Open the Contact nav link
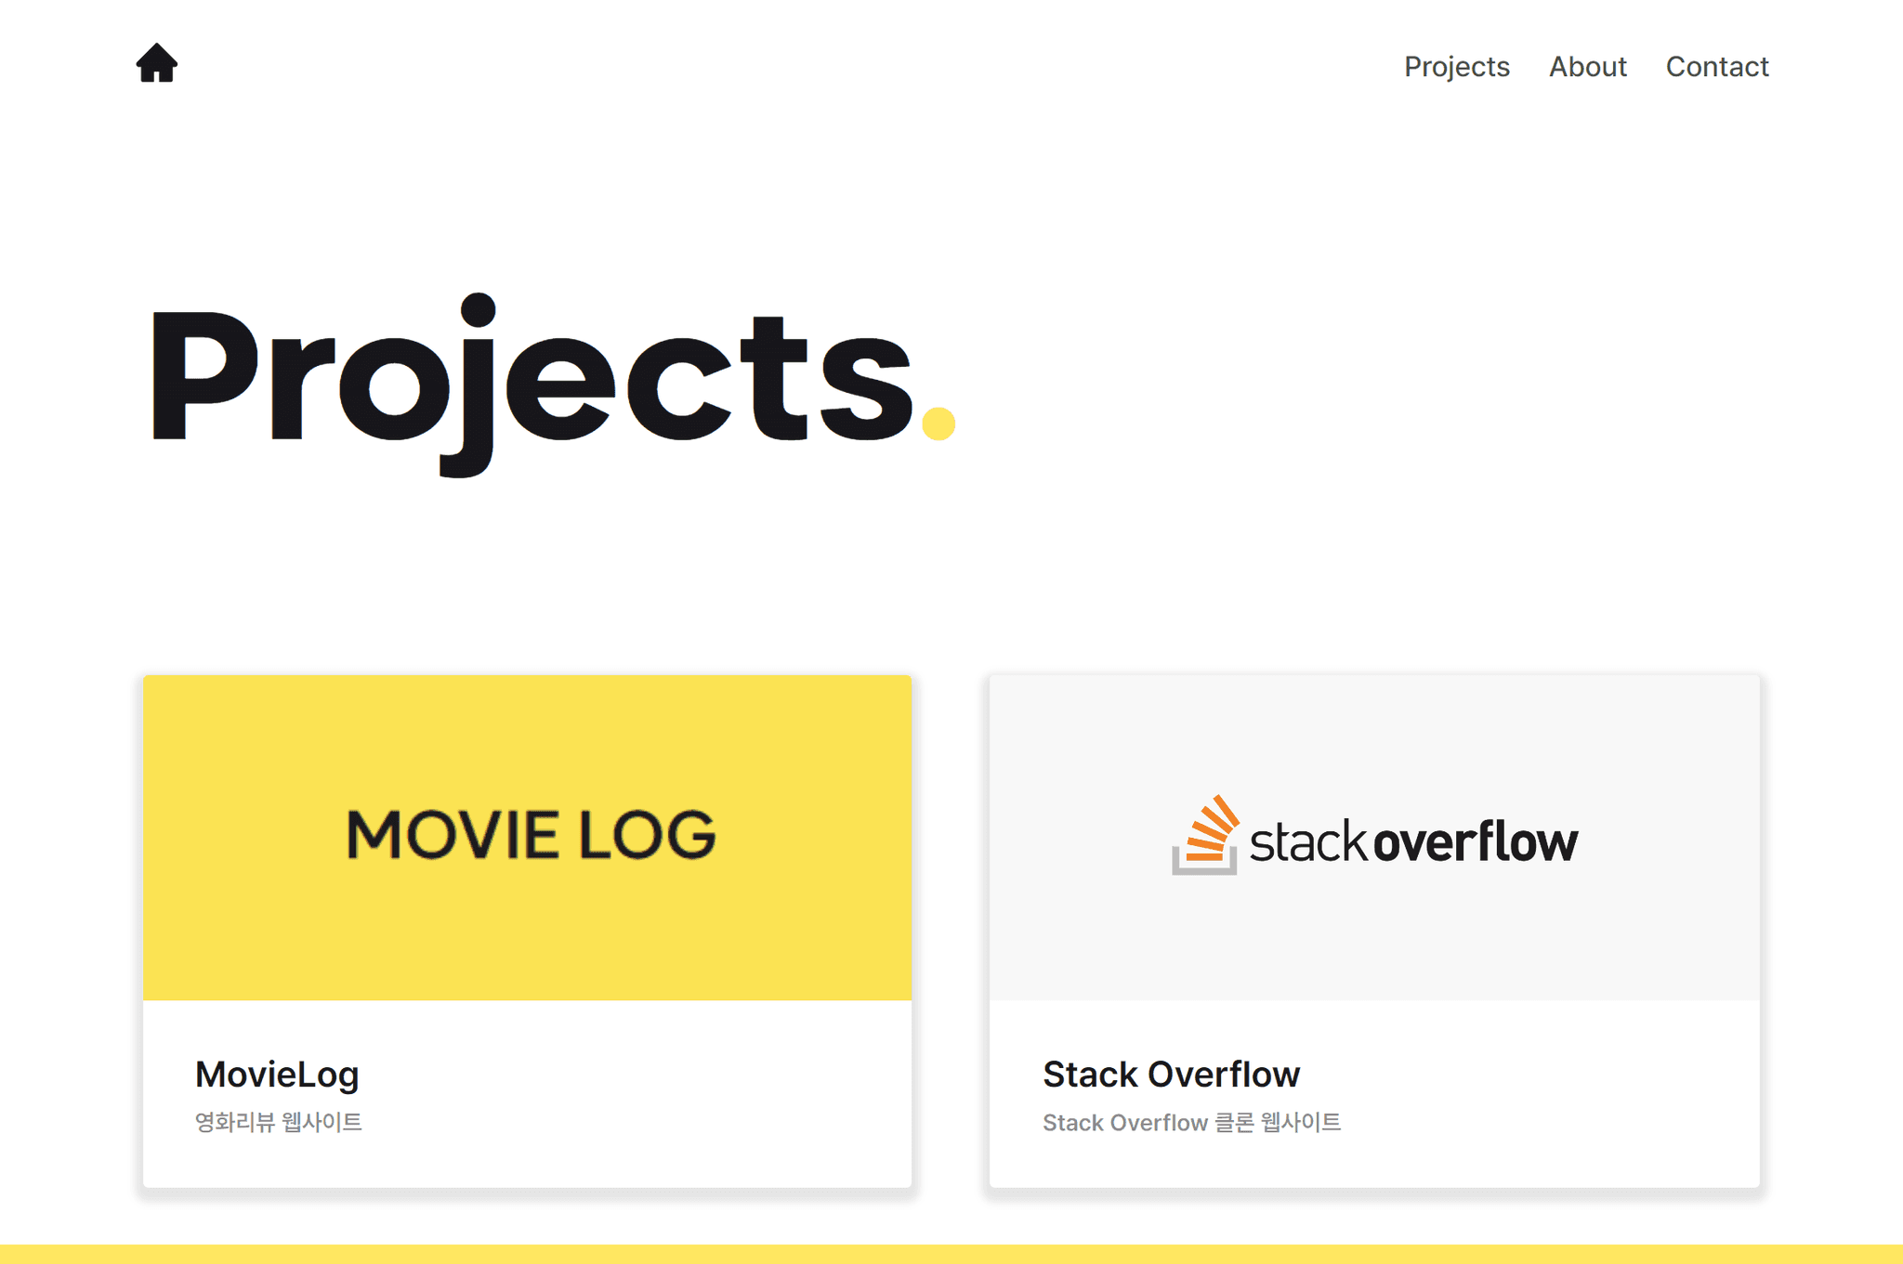The image size is (1903, 1264). (1716, 67)
